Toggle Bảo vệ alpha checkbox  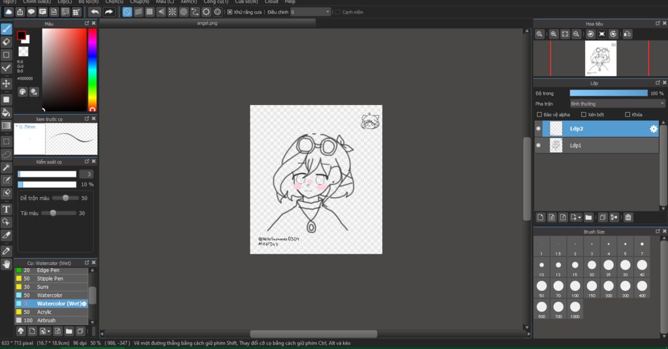[x=539, y=115]
